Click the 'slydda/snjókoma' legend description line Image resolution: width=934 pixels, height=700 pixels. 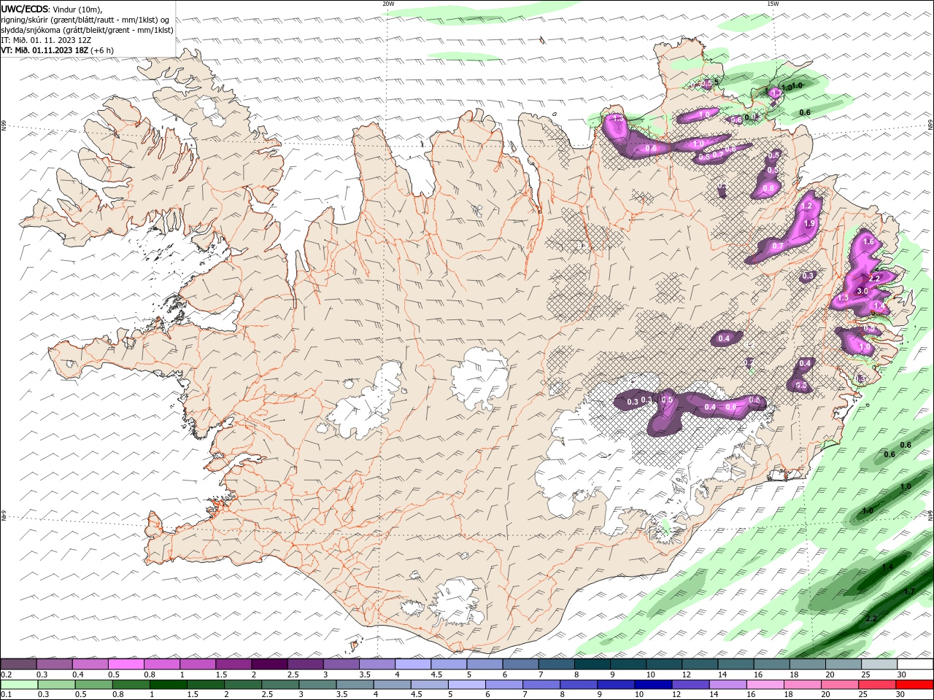[x=87, y=30]
